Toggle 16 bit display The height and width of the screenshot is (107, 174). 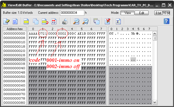tap(166, 13)
